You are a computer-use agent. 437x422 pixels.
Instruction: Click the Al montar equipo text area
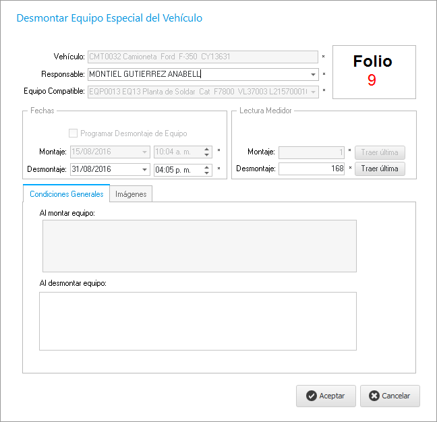(199, 246)
